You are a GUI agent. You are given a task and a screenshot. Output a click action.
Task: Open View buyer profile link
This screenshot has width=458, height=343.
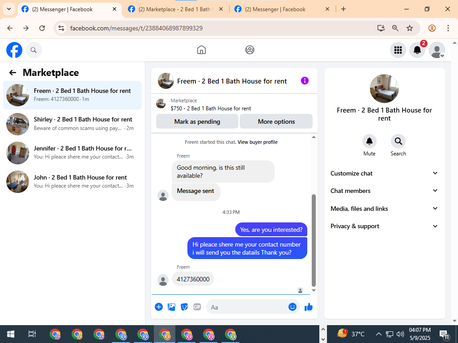point(257,142)
